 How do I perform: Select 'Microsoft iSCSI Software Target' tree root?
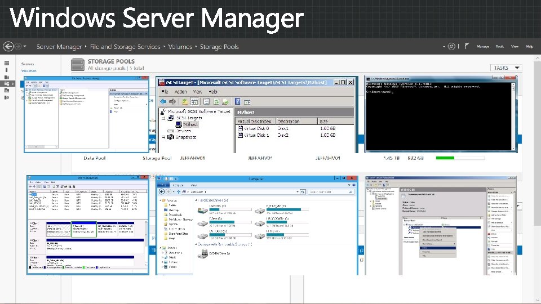(x=199, y=111)
